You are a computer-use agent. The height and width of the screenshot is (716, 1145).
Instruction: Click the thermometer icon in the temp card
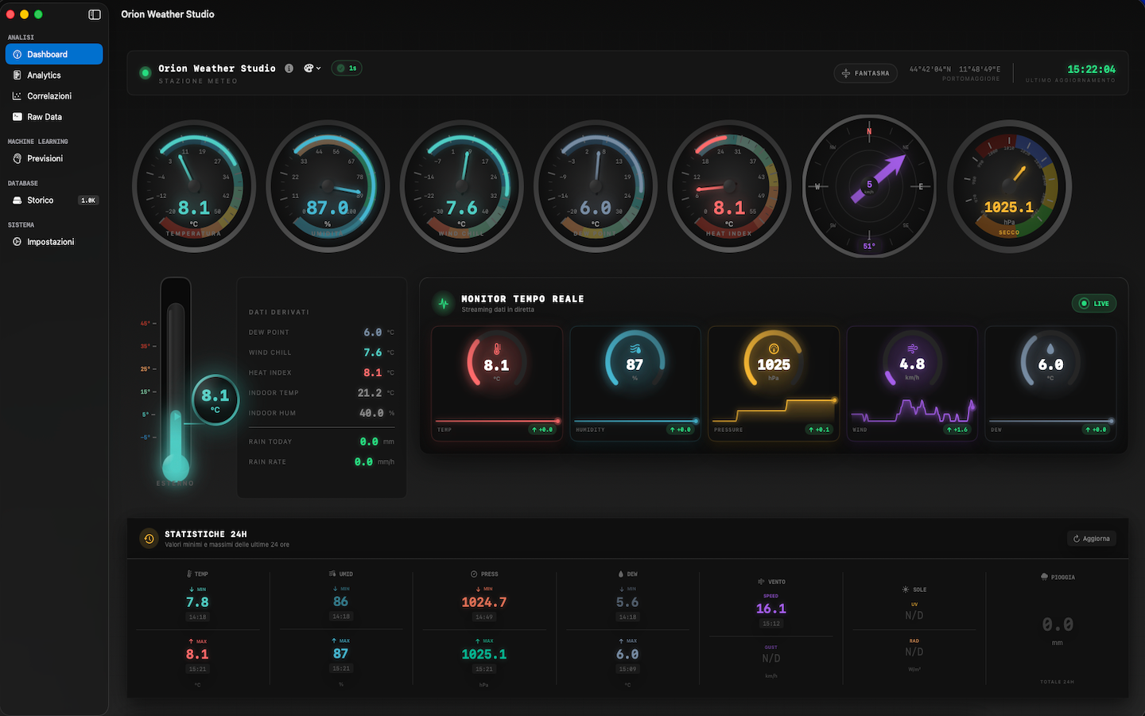(497, 349)
